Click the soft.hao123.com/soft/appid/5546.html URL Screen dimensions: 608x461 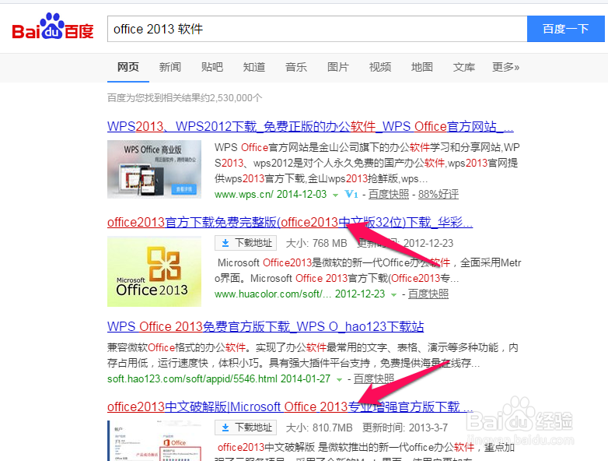pos(192,378)
